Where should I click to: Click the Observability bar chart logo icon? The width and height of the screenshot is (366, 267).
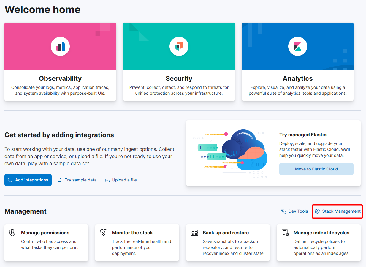(60, 46)
